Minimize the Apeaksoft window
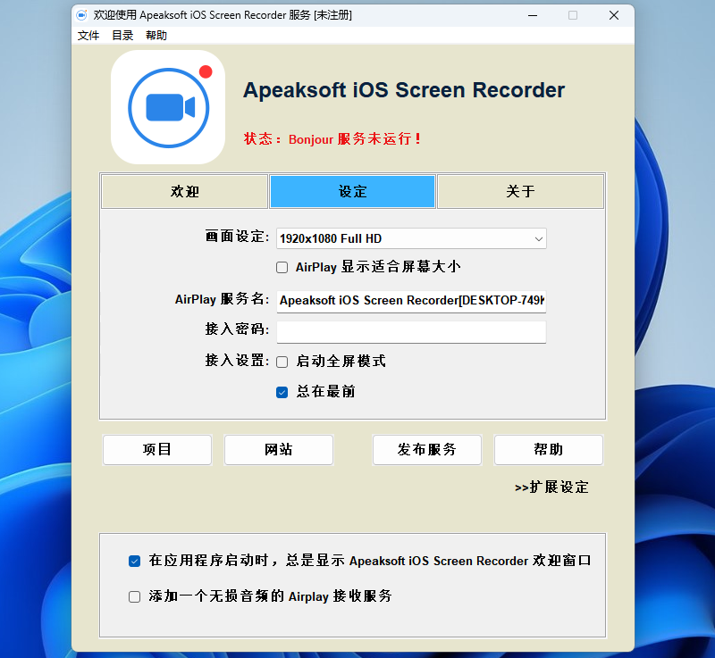Image resolution: width=715 pixels, height=658 pixels. coord(533,15)
